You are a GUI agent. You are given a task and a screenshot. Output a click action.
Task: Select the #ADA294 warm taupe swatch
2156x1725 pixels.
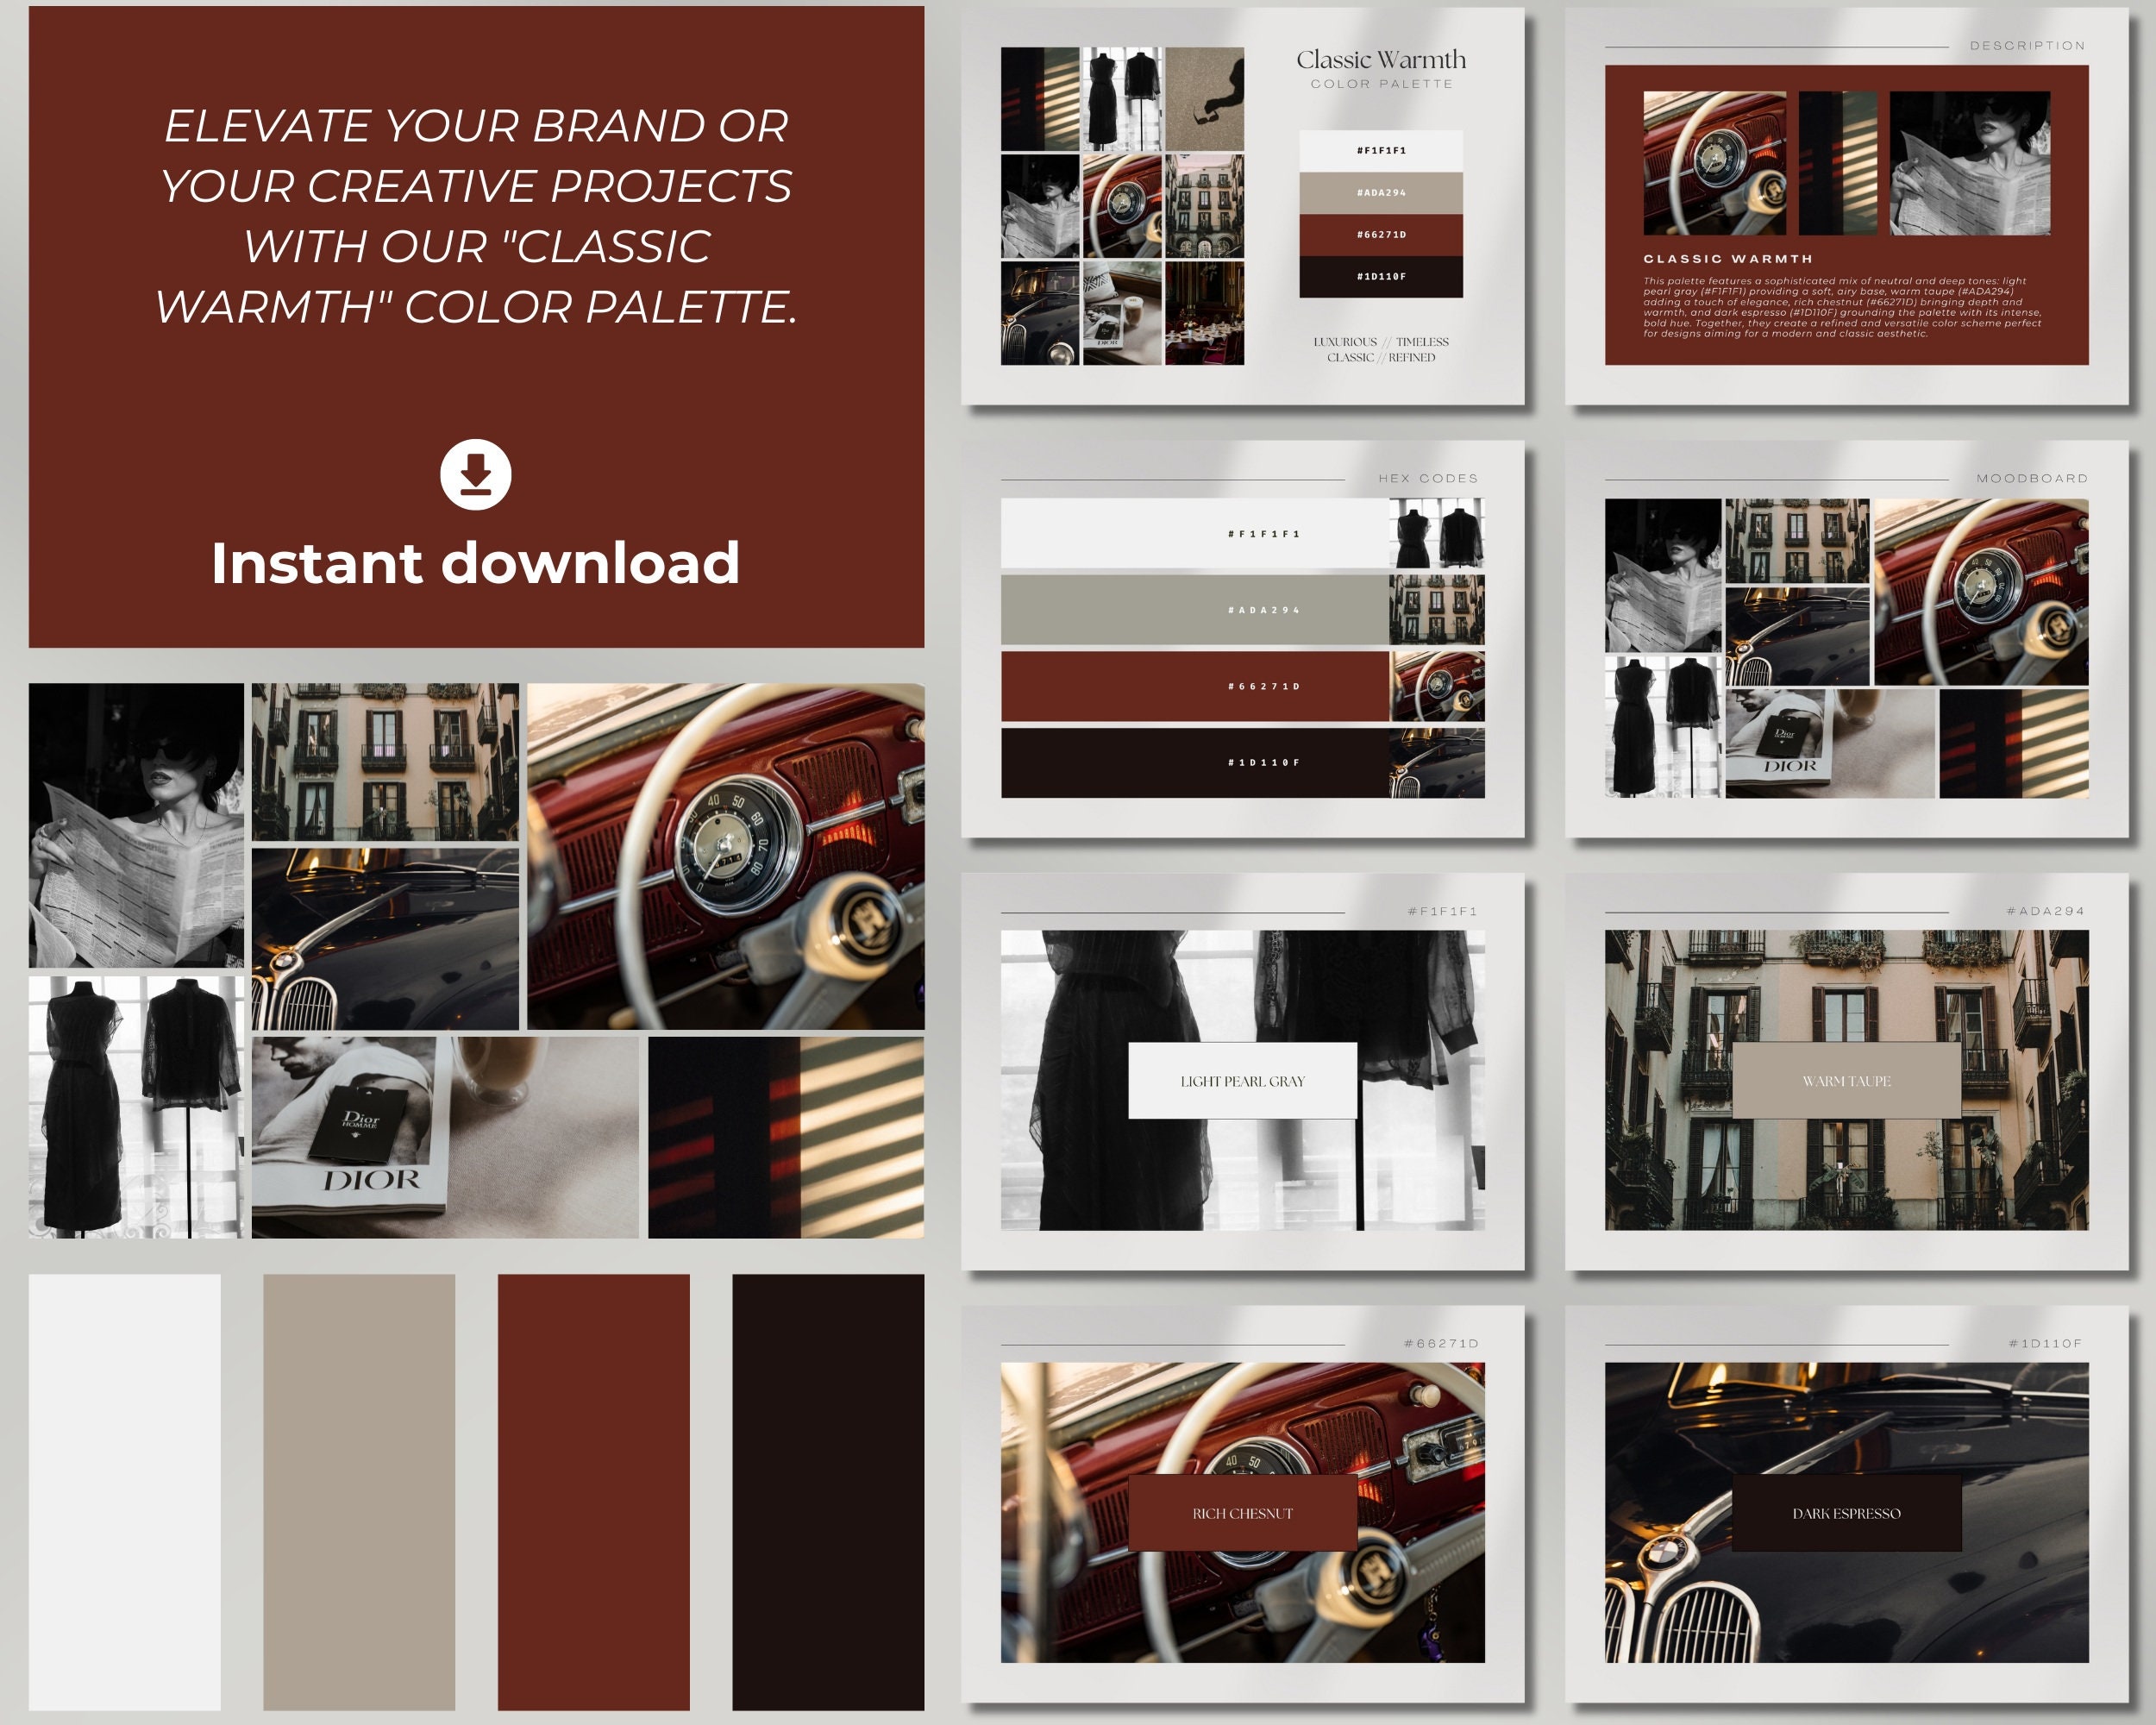pyautogui.click(x=1264, y=610)
